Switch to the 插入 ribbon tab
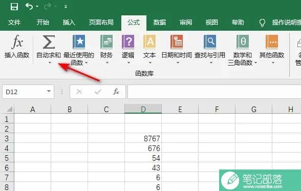301x191 pixels. pos(69,23)
